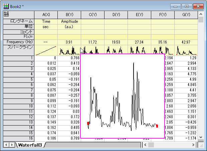The height and width of the screenshot is (151, 207).
Task: Click the sec units cell
Action: click(46, 27)
